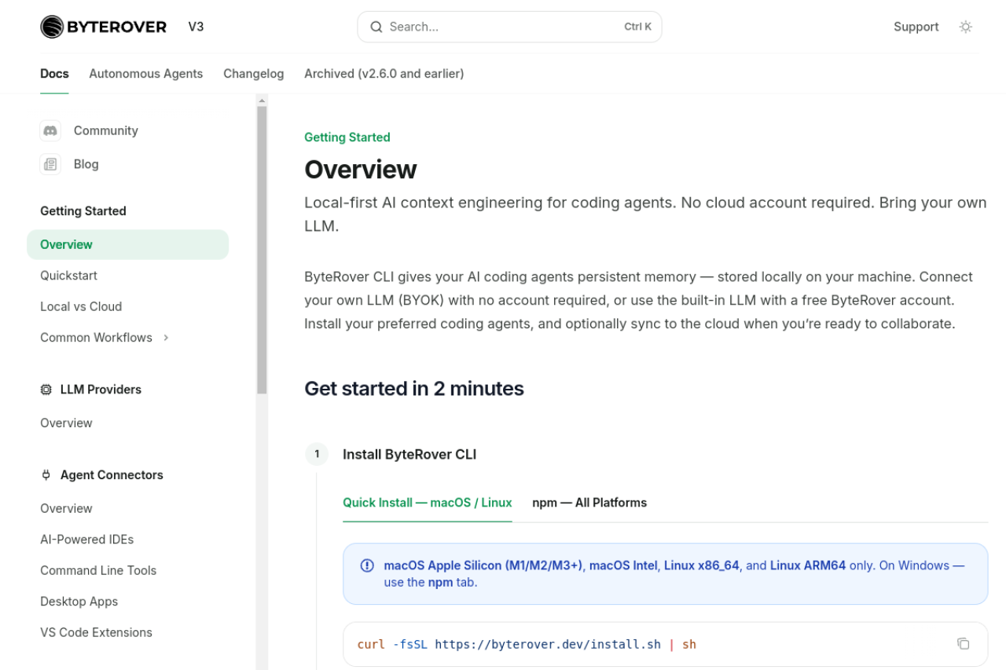Click the Agent Connectors plug icon
1006x670 pixels.
46,475
